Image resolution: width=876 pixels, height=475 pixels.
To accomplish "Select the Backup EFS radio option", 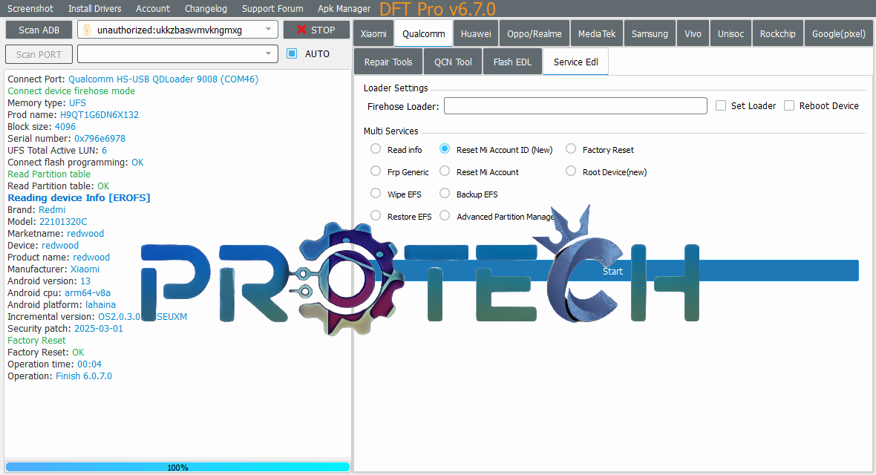I will 445,194.
